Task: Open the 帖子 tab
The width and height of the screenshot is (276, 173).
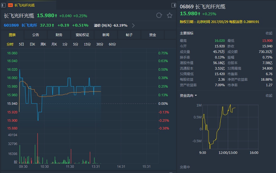Action: [129, 35]
